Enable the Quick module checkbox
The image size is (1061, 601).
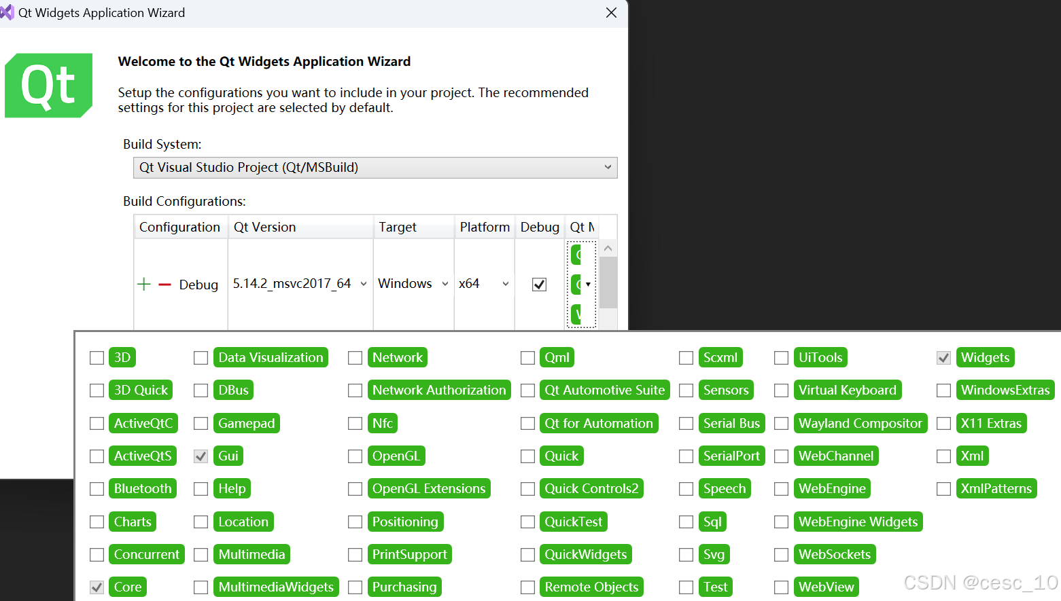pyautogui.click(x=527, y=456)
